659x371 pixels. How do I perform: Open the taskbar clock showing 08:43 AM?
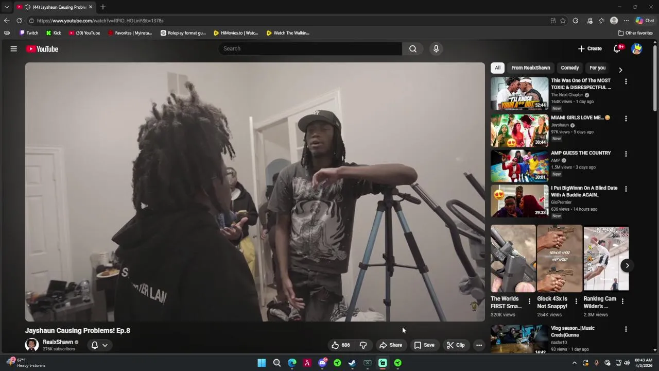[x=644, y=363]
